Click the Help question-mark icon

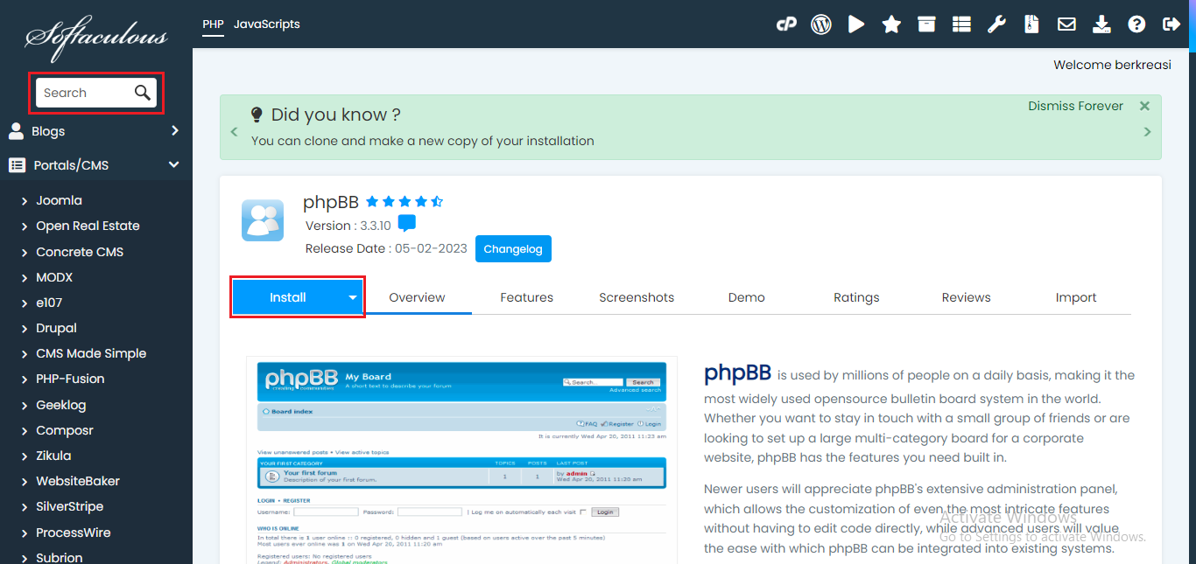[x=1136, y=24]
